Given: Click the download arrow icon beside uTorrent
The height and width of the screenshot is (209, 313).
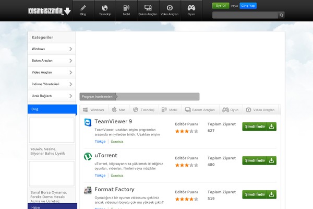Looking at the screenshot, I should [x=271, y=160].
